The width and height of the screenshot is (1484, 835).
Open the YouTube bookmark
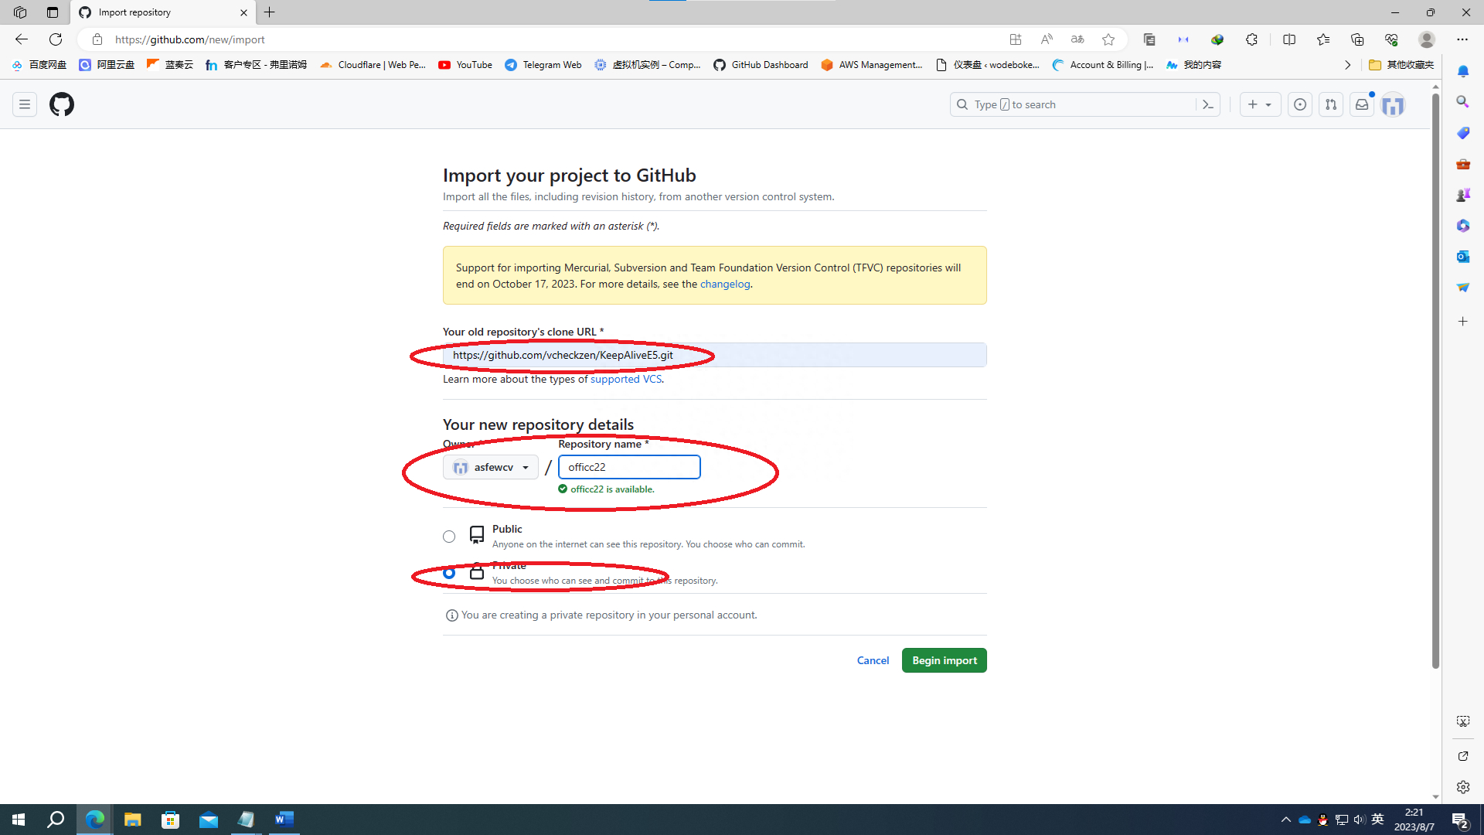tap(465, 65)
